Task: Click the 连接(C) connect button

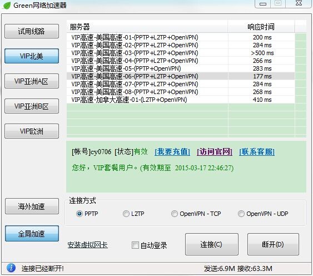Action: click(x=212, y=244)
